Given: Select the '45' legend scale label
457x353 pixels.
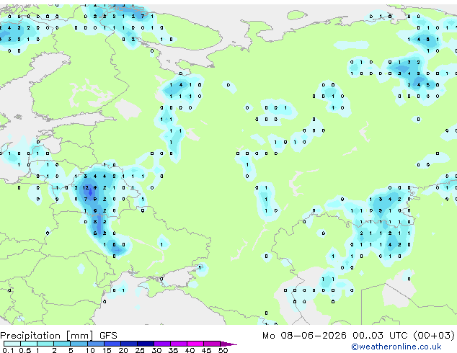Looking at the screenshot, I should [x=207, y=350].
